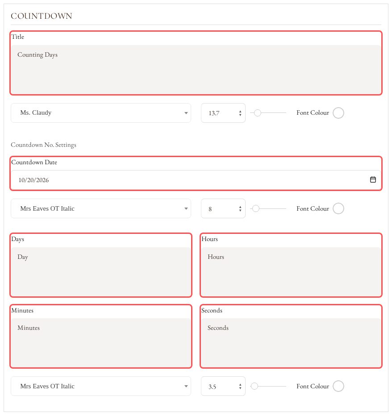
Task: Click the 13.7 font size stepper arrows
Action: click(240, 113)
